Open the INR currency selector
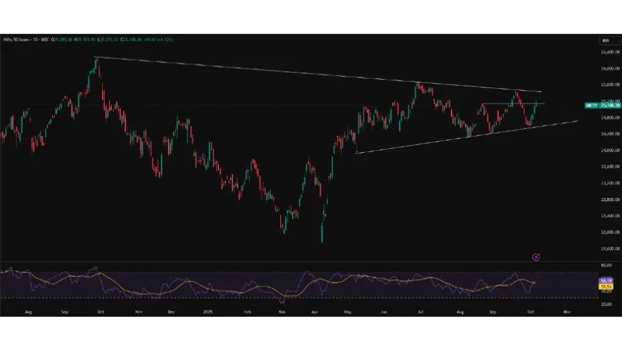This screenshot has height=350, width=622. [605, 40]
